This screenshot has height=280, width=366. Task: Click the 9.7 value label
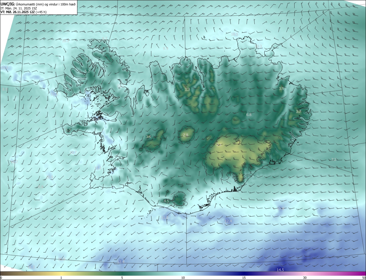pos(105,38)
